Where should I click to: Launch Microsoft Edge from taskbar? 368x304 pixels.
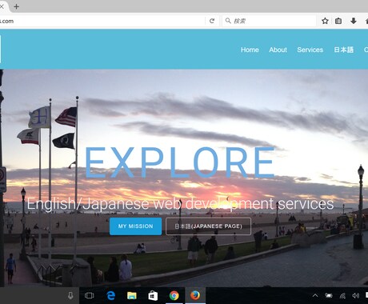coord(110,295)
